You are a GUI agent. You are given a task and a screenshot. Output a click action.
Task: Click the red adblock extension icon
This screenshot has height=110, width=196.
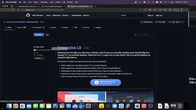coord(150,10)
